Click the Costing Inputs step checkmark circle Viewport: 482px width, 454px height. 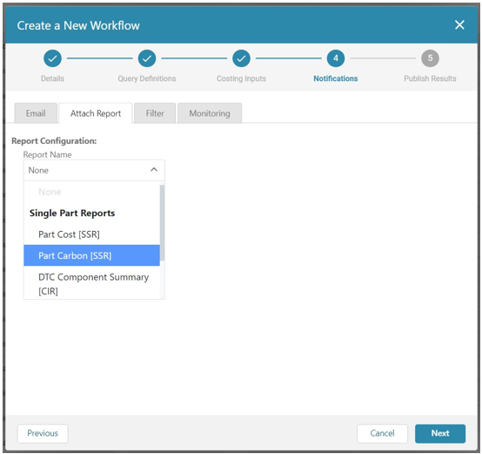241,58
